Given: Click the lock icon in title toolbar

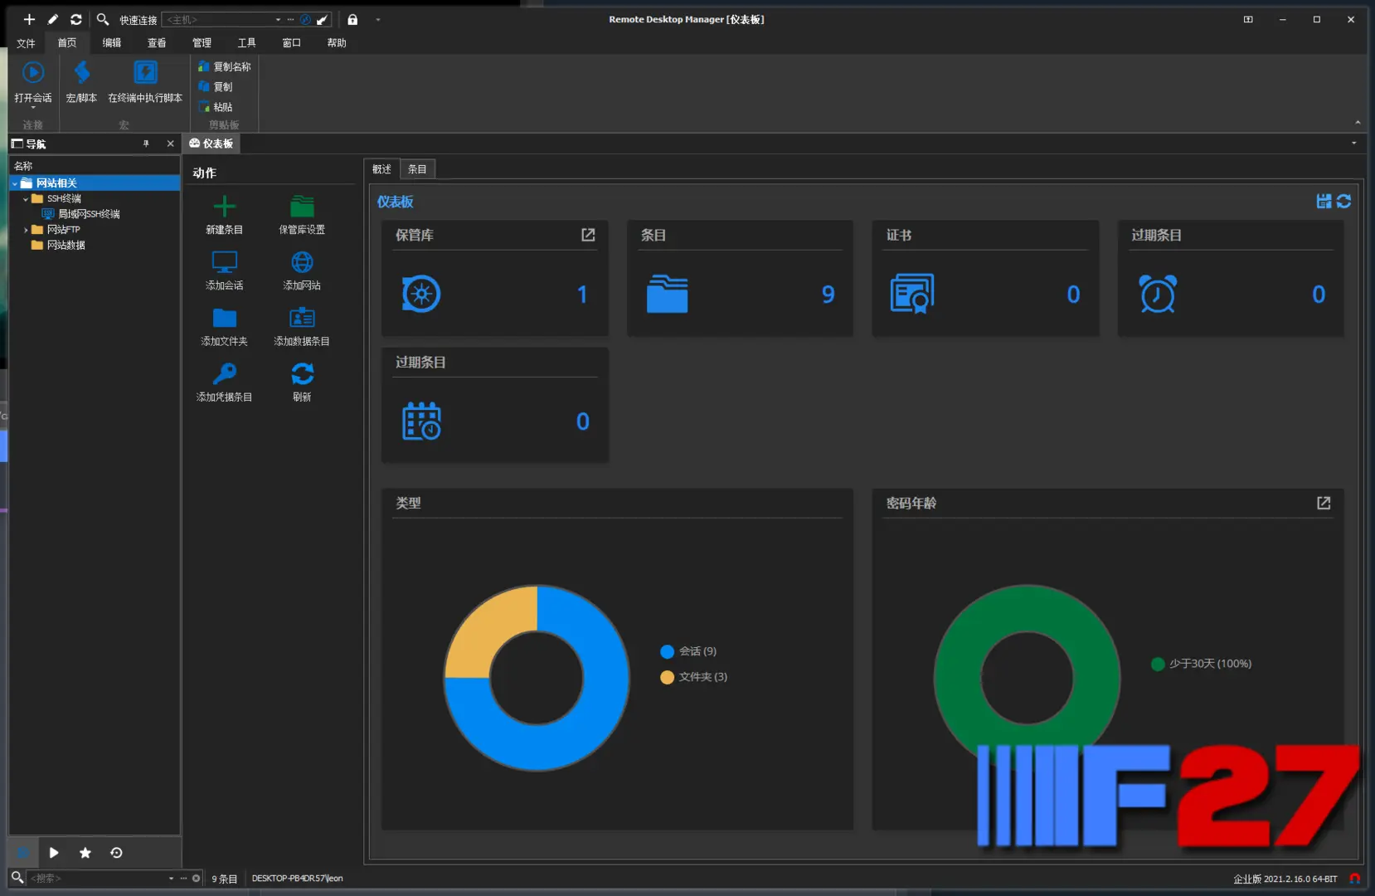Looking at the screenshot, I should (x=352, y=20).
